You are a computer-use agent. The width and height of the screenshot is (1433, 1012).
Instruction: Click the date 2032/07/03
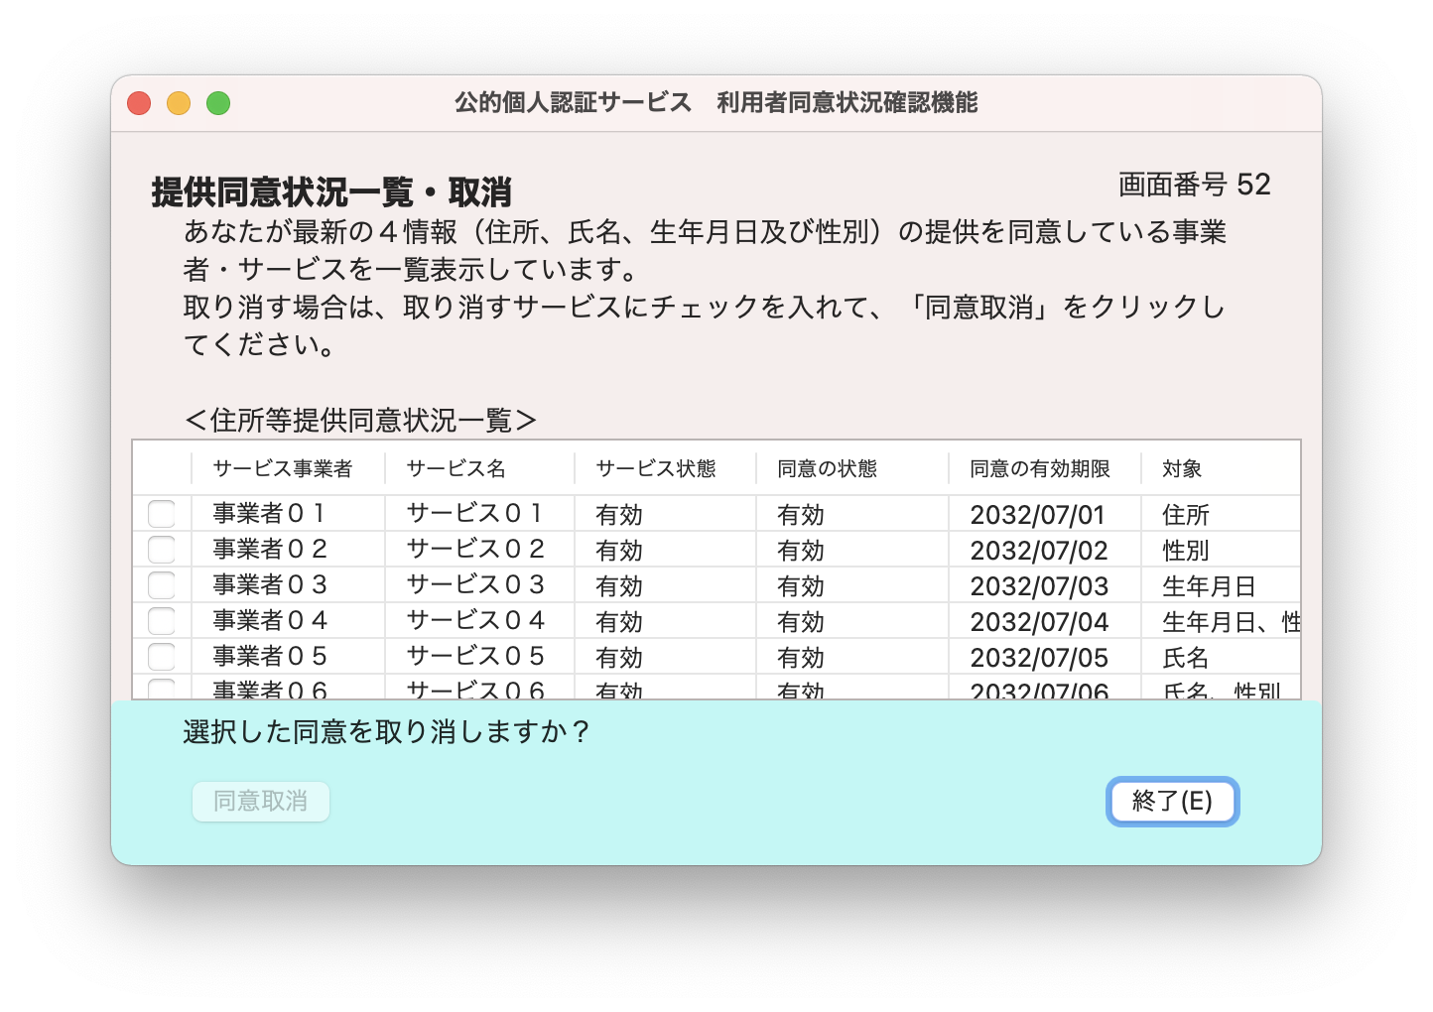(x=1038, y=586)
